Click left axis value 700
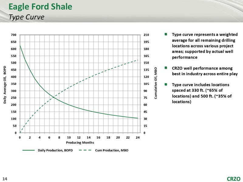The image size is (243, 182). click(14, 35)
